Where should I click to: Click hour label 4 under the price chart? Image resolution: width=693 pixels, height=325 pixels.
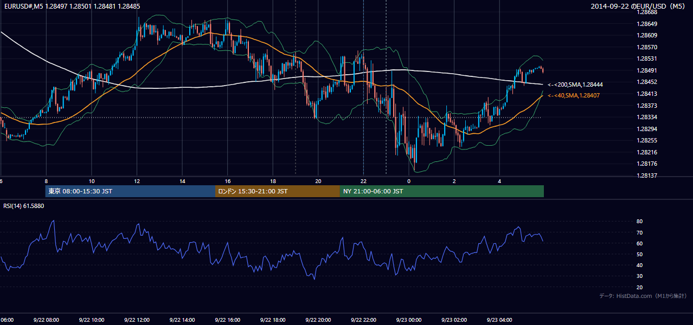coord(500,181)
